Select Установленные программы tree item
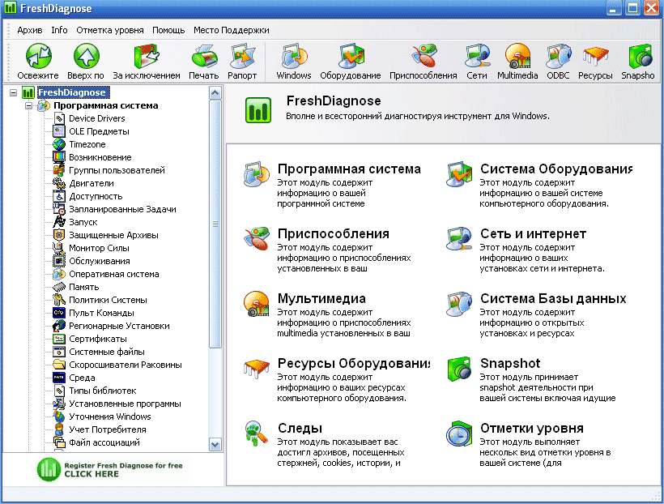 tap(125, 404)
